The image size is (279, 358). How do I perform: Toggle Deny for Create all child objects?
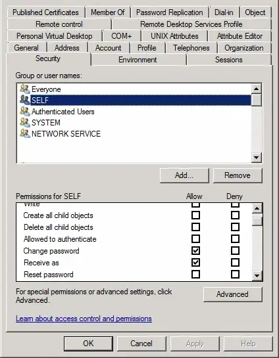(x=235, y=215)
